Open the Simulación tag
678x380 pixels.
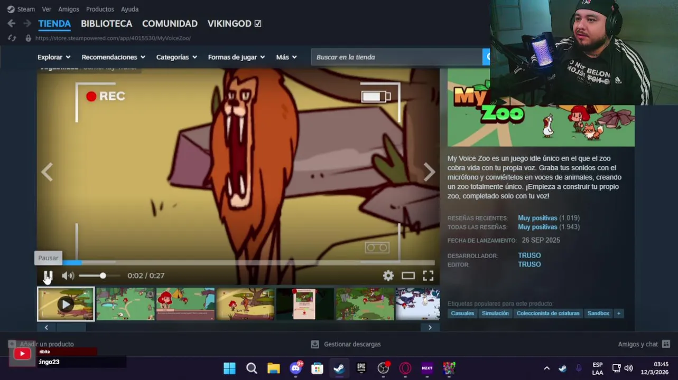coord(495,313)
